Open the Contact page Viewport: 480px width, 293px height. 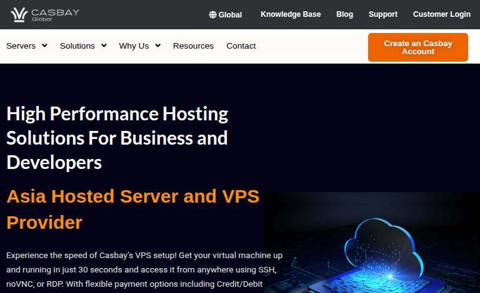click(x=241, y=46)
